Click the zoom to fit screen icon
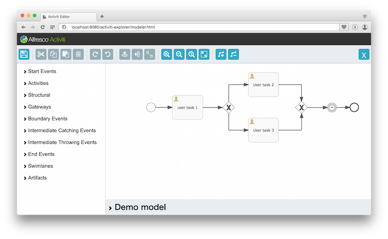 click(x=204, y=55)
